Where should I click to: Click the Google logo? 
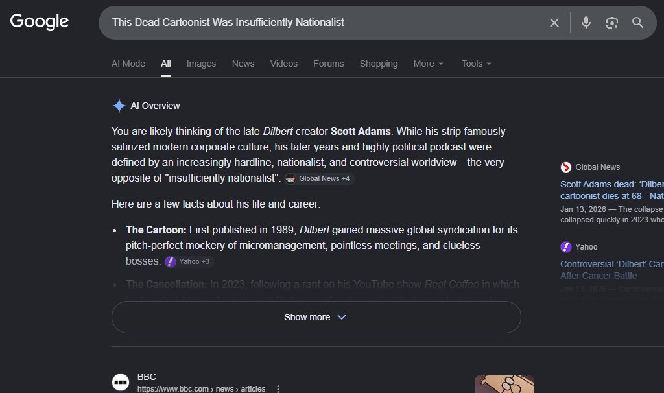click(40, 21)
